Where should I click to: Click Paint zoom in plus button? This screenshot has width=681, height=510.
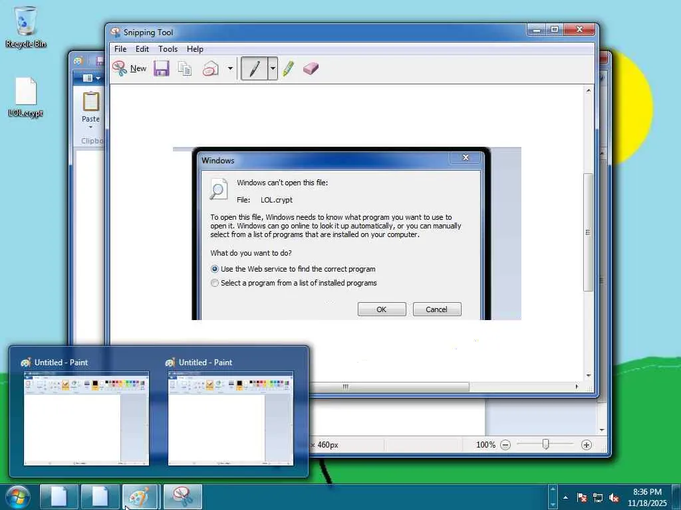tap(587, 445)
